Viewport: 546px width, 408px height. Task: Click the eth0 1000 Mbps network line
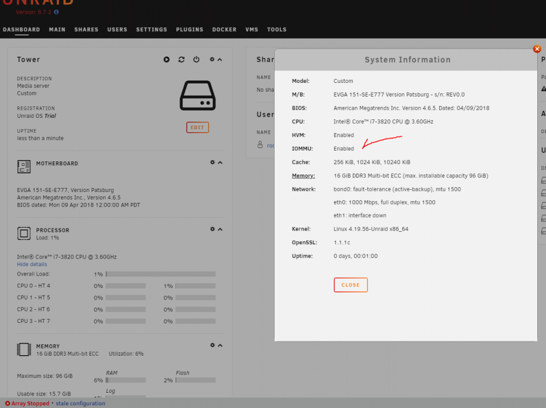coord(384,202)
